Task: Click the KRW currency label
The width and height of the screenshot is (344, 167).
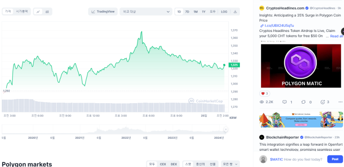Action: (x=233, y=118)
